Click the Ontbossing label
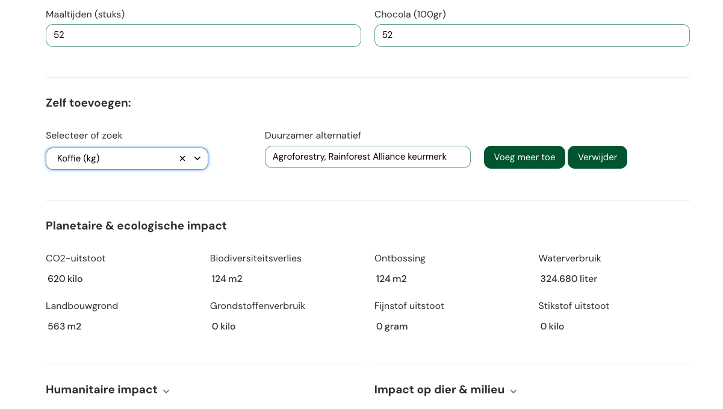This screenshot has height=409, width=723. point(400,258)
